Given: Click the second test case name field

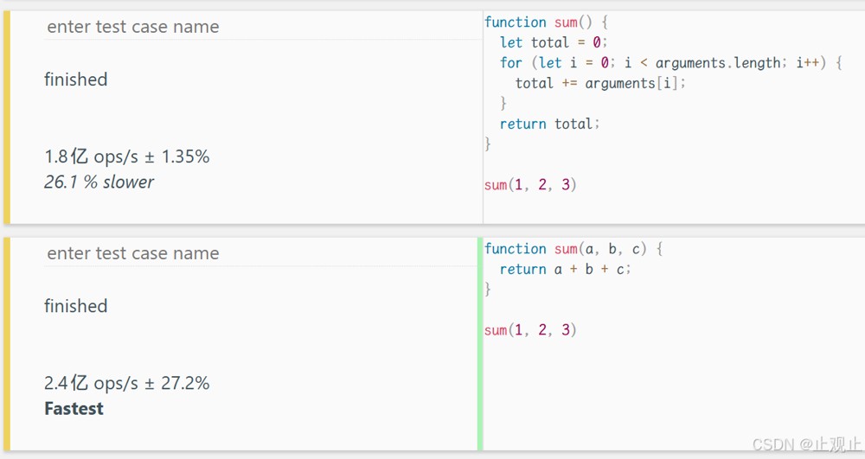Looking at the screenshot, I should [260, 253].
